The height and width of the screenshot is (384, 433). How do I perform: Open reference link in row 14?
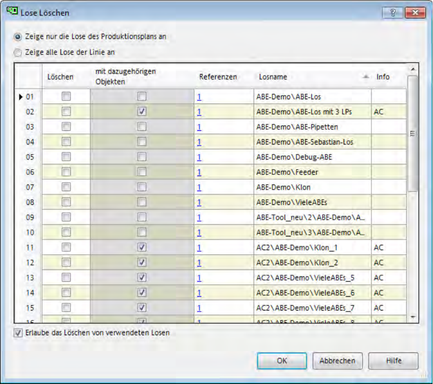(199, 293)
